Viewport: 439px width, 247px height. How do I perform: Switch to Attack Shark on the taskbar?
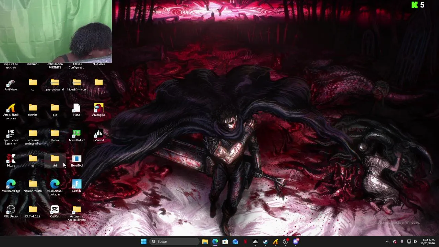pyautogui.click(x=275, y=242)
